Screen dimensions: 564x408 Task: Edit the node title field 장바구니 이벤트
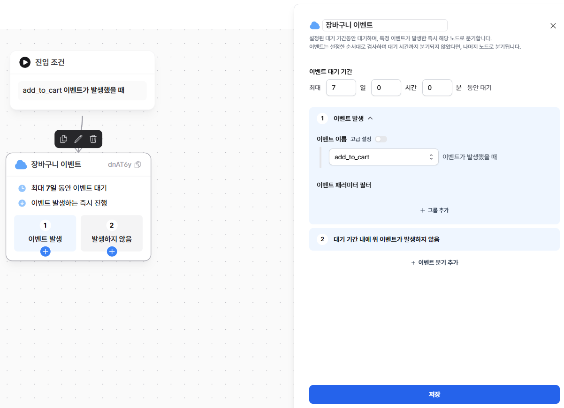[x=385, y=25]
